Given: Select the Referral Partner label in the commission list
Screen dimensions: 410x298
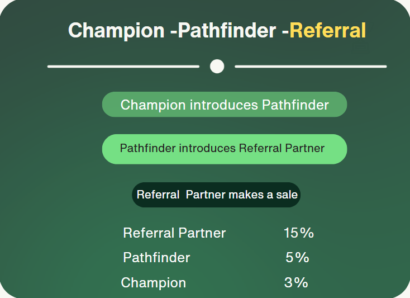Looking at the screenshot, I should click(174, 233).
